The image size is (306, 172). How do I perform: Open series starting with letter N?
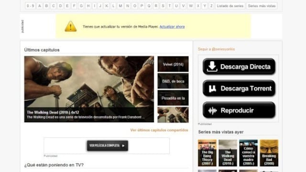[x=128, y=6]
